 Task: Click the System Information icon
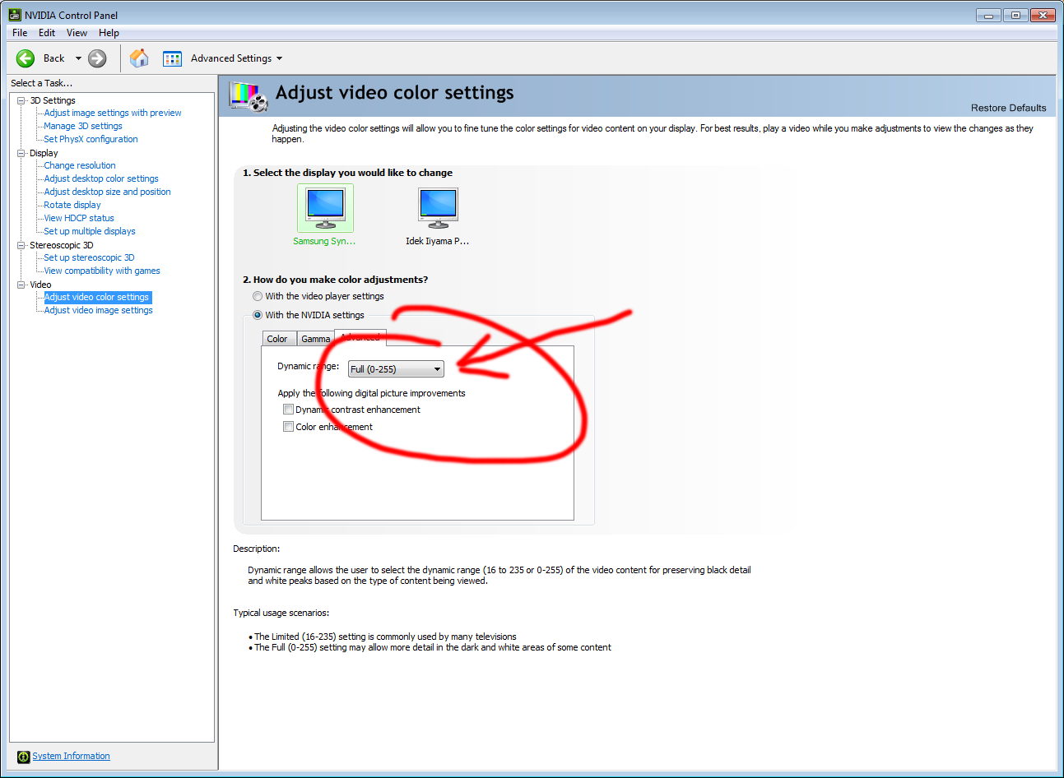(23, 757)
